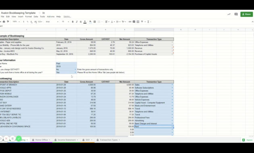
Task: Apply italic formatting
Action: [77, 22]
